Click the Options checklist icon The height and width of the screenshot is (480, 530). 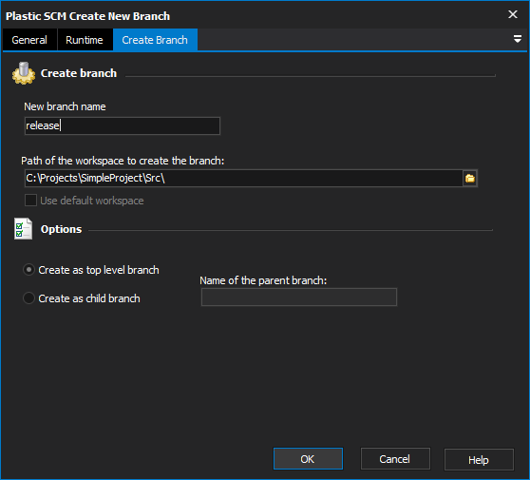coord(24,229)
